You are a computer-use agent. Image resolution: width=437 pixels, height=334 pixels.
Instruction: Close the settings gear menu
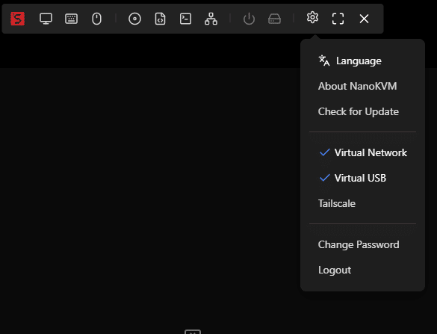click(x=312, y=18)
